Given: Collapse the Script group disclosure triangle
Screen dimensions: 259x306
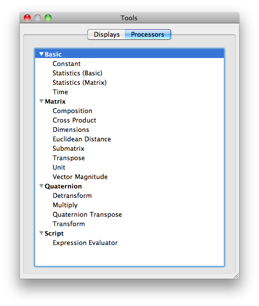Looking at the screenshot, I should [41, 233].
